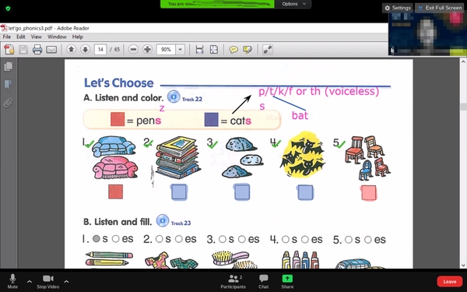Go to previous page with up arrow
The height and width of the screenshot is (292, 467).
(71, 50)
